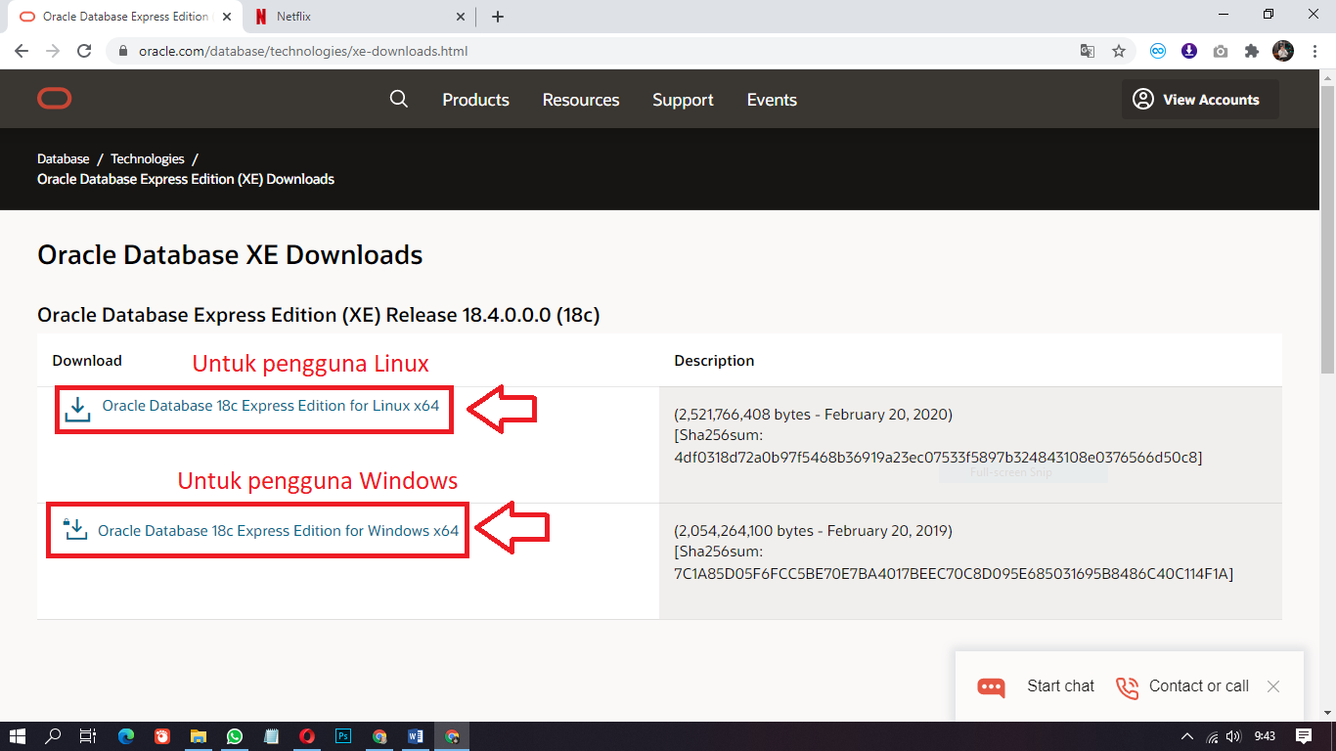Image resolution: width=1336 pixels, height=751 pixels.
Task: Click the phone icon next to Contact or call
Action: pos(1127,686)
